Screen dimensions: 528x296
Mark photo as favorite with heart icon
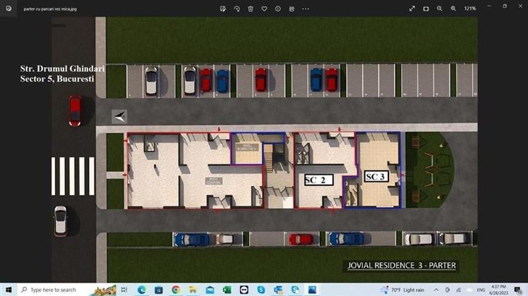(265, 9)
